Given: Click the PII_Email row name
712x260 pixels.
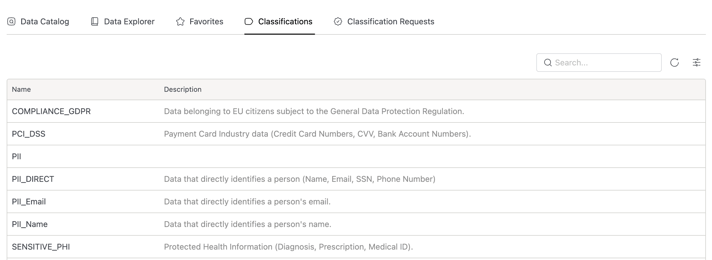Looking at the screenshot, I should click(x=29, y=202).
